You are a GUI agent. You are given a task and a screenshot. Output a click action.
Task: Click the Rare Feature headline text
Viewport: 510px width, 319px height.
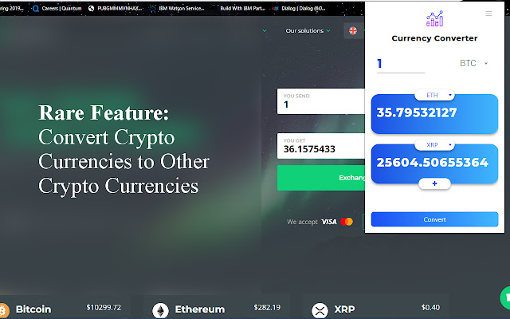tap(104, 112)
